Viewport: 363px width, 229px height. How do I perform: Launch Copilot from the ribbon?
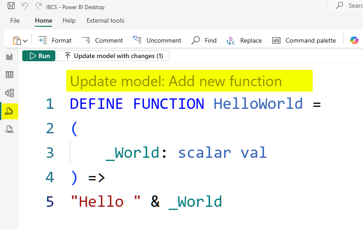[354, 40]
